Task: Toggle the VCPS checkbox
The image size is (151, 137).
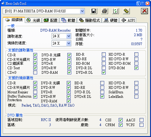Action: coord(141,125)
